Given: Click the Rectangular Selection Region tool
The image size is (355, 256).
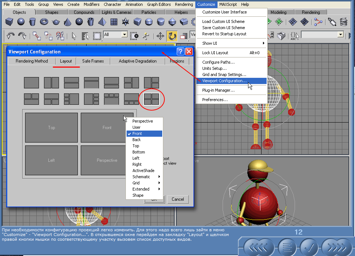Looking at the screenshot, I should click(x=97, y=36).
